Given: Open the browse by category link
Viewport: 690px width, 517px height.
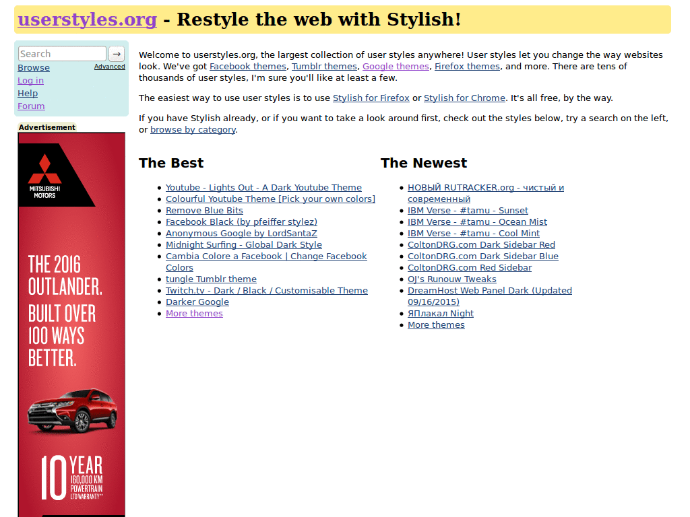Looking at the screenshot, I should [x=193, y=129].
